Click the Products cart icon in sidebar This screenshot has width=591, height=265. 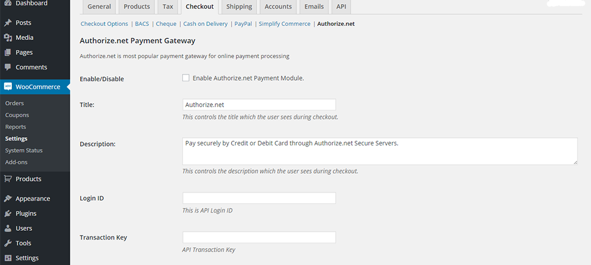pyautogui.click(x=8, y=179)
